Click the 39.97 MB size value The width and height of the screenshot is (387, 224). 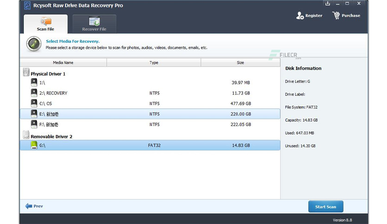241,83
